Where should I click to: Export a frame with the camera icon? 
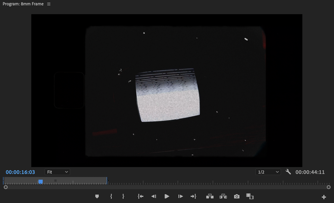click(237, 196)
